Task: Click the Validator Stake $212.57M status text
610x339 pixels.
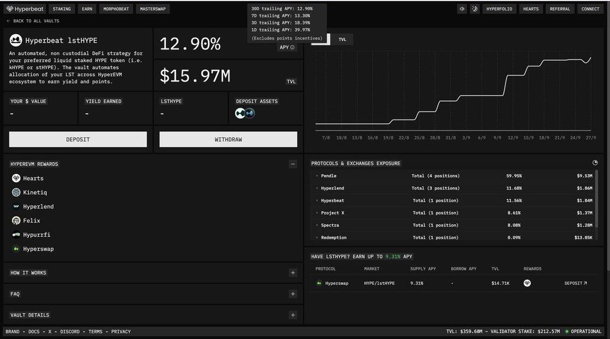Action: pos(525,331)
